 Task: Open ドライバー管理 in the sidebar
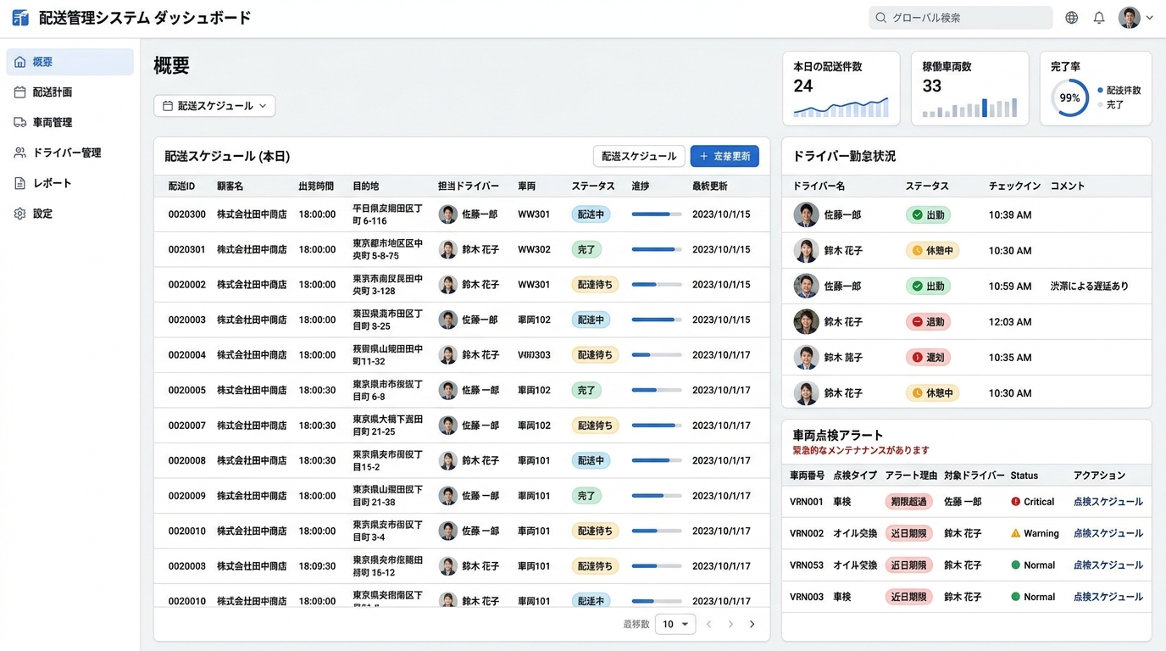tap(70, 153)
